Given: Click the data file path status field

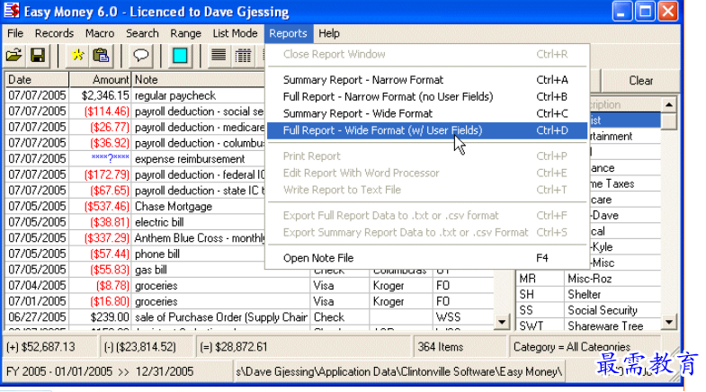Looking at the screenshot, I should click(x=399, y=371).
